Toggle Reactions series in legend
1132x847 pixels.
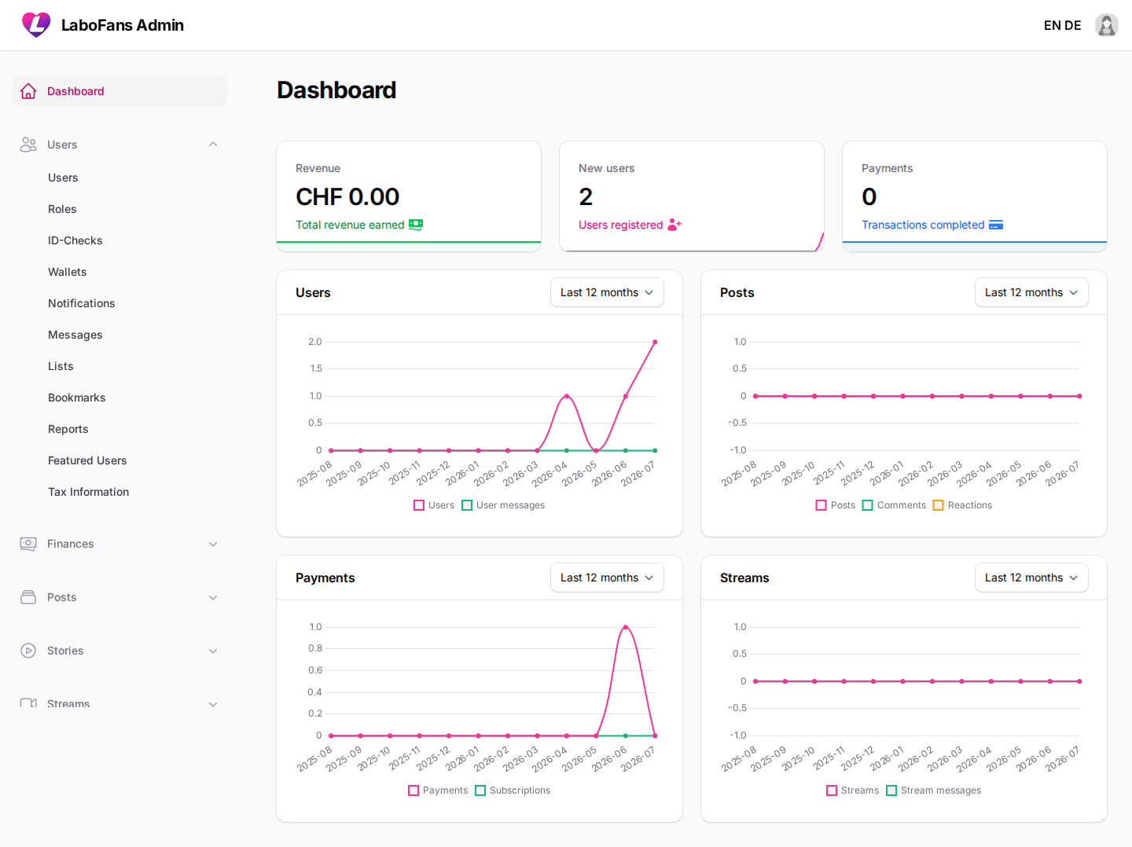pos(962,505)
